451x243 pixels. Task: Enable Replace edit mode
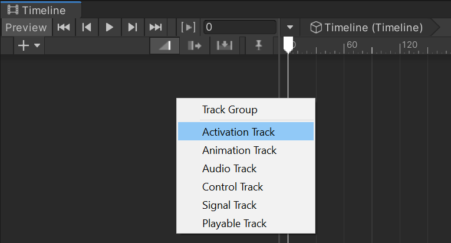(225, 46)
